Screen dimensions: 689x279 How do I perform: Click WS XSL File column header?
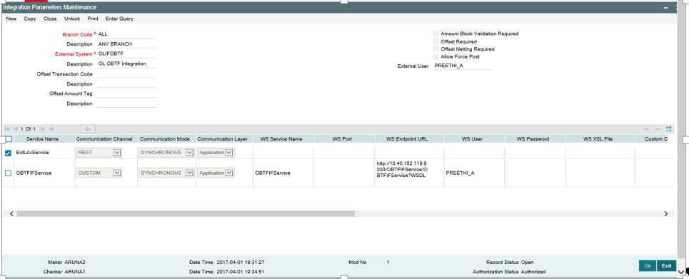tap(598, 139)
